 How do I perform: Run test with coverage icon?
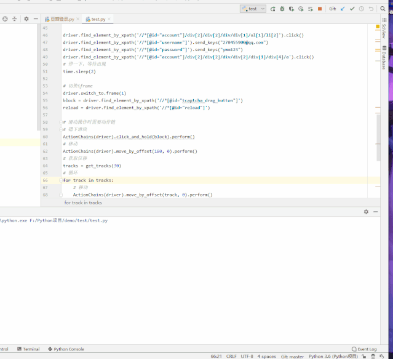point(291,9)
